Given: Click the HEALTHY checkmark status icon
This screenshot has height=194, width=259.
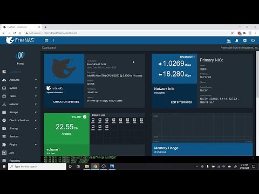Looking at the screenshot, I should coord(85,117).
